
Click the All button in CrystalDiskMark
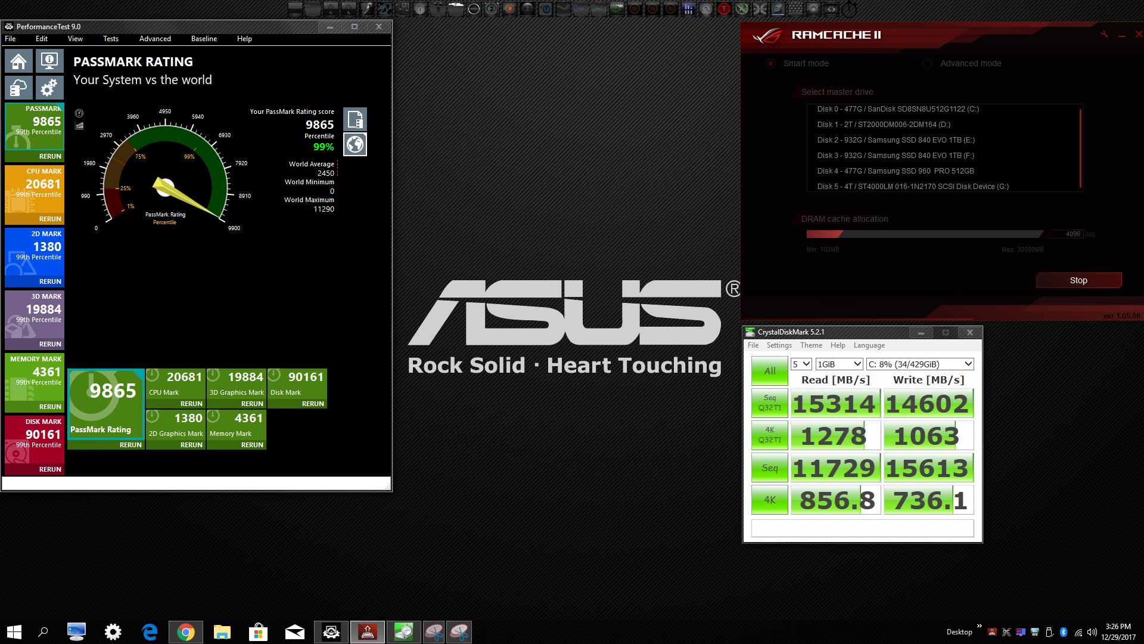(x=770, y=371)
